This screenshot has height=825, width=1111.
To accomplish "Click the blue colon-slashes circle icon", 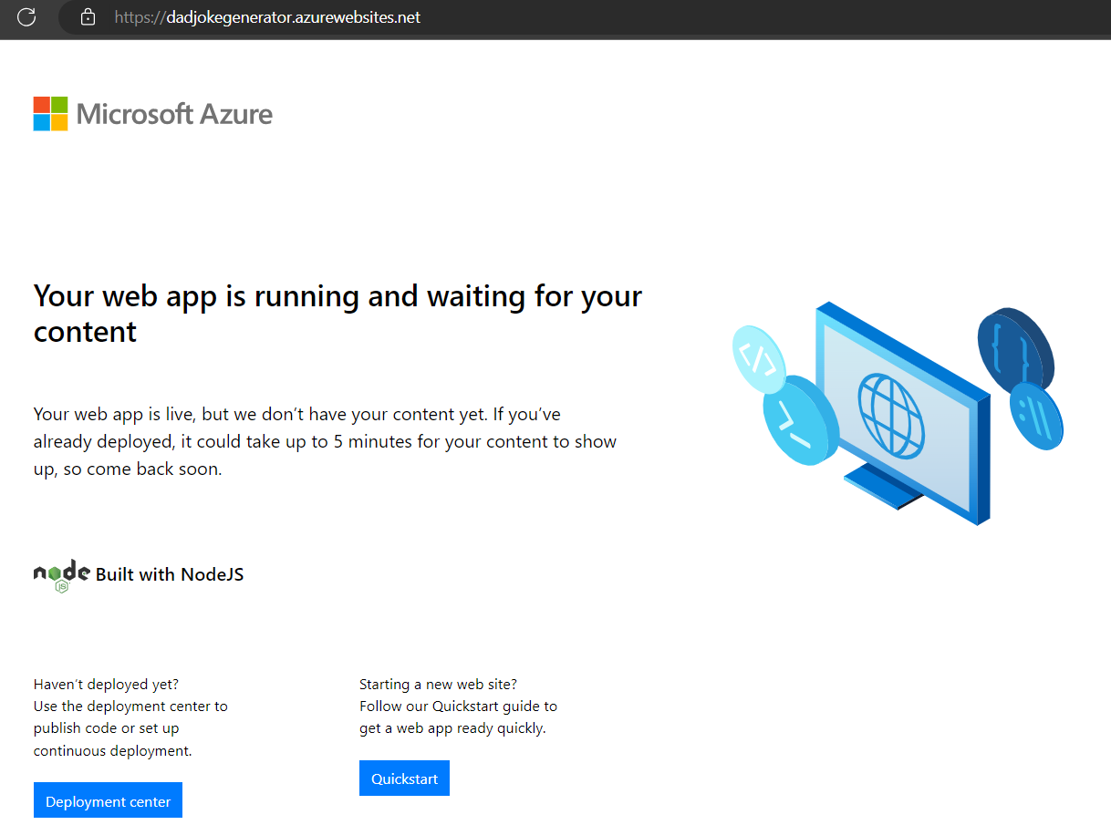I will point(1035,417).
